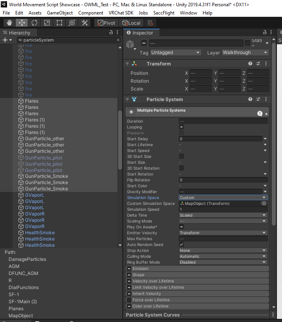Select the combined Transform tool
Image resolution: width=282 pixels, height=322 pixels.
(72, 23)
